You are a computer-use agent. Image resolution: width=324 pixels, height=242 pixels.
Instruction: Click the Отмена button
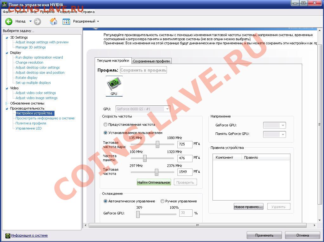point(302,235)
